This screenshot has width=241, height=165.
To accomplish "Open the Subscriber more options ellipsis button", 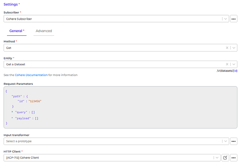I will pos(233,19).
